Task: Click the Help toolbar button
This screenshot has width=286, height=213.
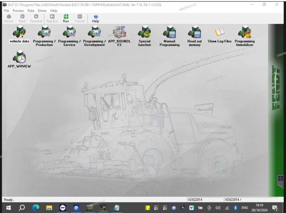Action: [x=95, y=18]
